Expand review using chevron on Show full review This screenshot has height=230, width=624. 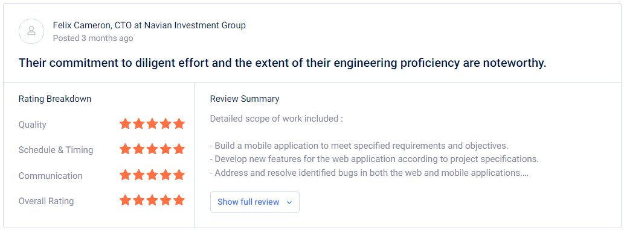pos(289,202)
